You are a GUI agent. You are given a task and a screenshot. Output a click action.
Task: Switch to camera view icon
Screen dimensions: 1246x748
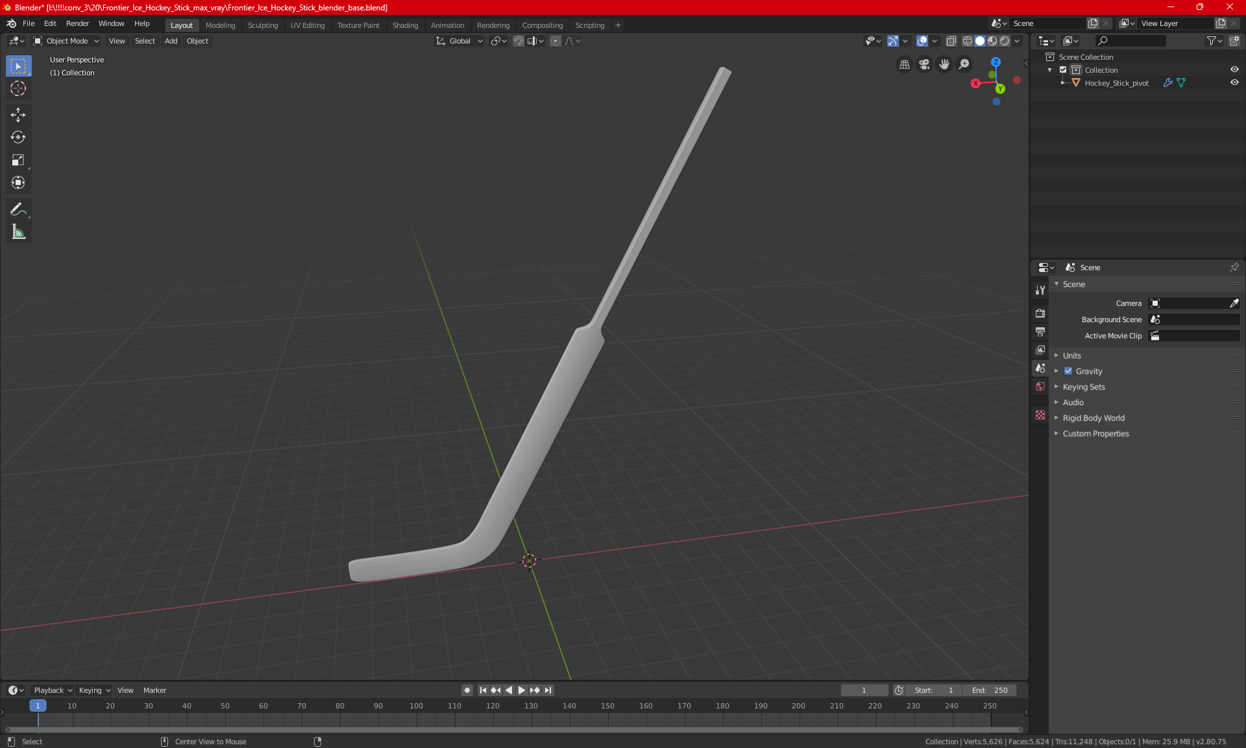(924, 64)
